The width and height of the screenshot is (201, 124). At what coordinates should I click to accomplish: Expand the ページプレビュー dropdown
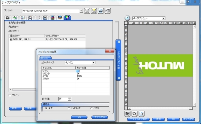point(163,18)
